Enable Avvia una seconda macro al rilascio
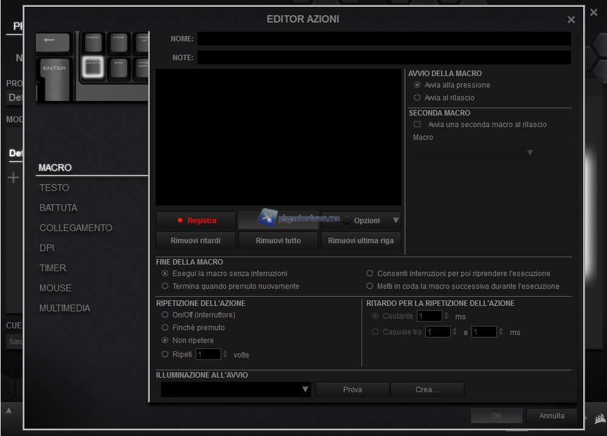The height and width of the screenshot is (436, 607). pos(417,125)
